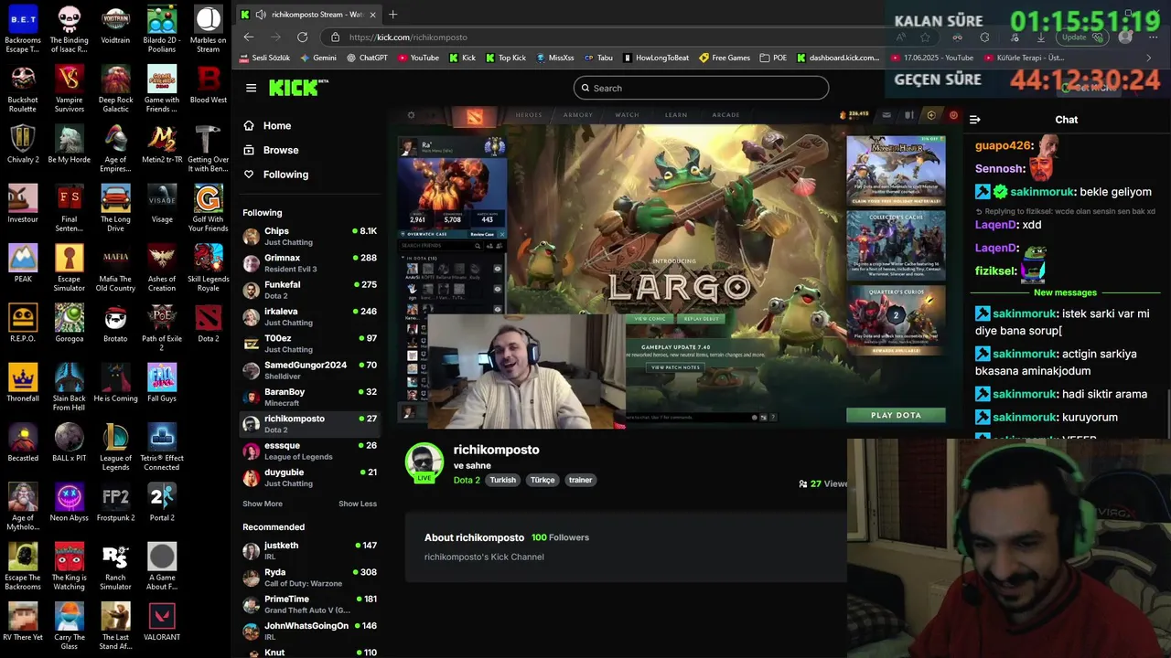Image resolution: width=1171 pixels, height=658 pixels.
Task: Open a new browser tab
Action: pos(393,14)
